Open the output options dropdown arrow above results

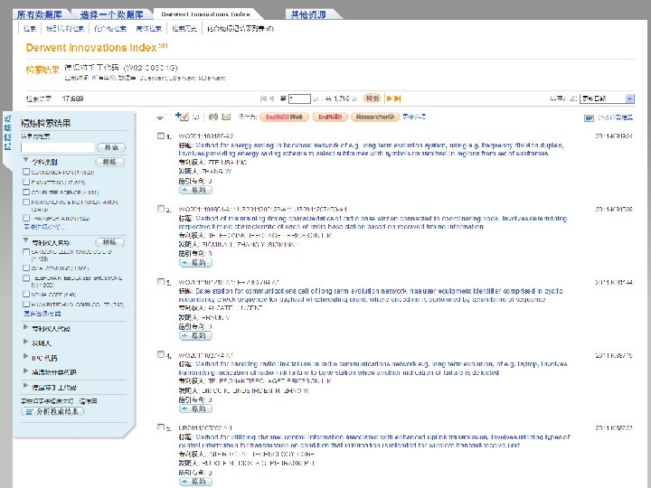[160, 118]
